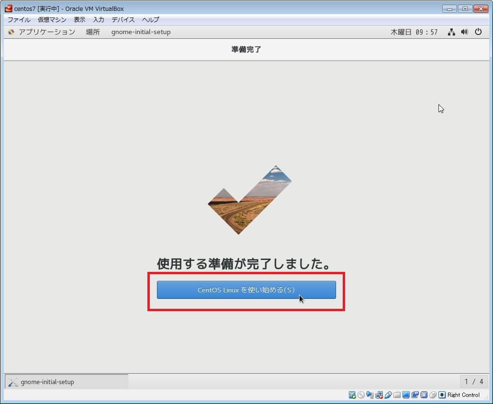Click CentOS Linux を使い始める button
The width and height of the screenshot is (493, 404).
click(x=246, y=290)
